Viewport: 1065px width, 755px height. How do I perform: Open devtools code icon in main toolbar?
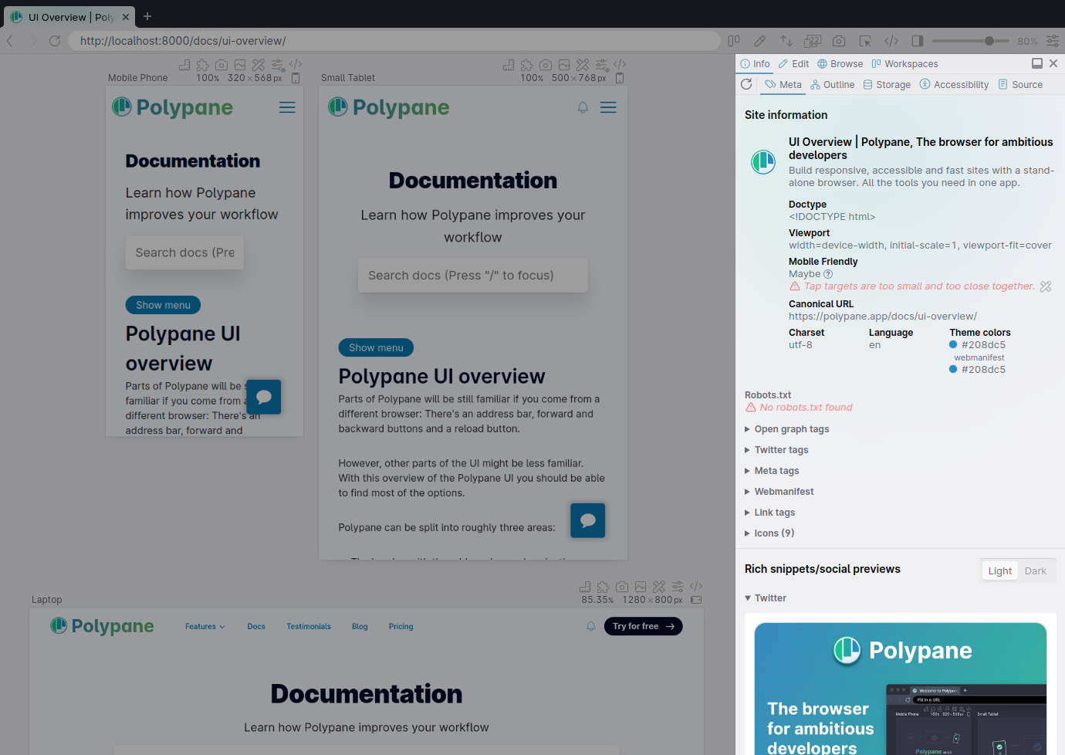pyautogui.click(x=891, y=41)
